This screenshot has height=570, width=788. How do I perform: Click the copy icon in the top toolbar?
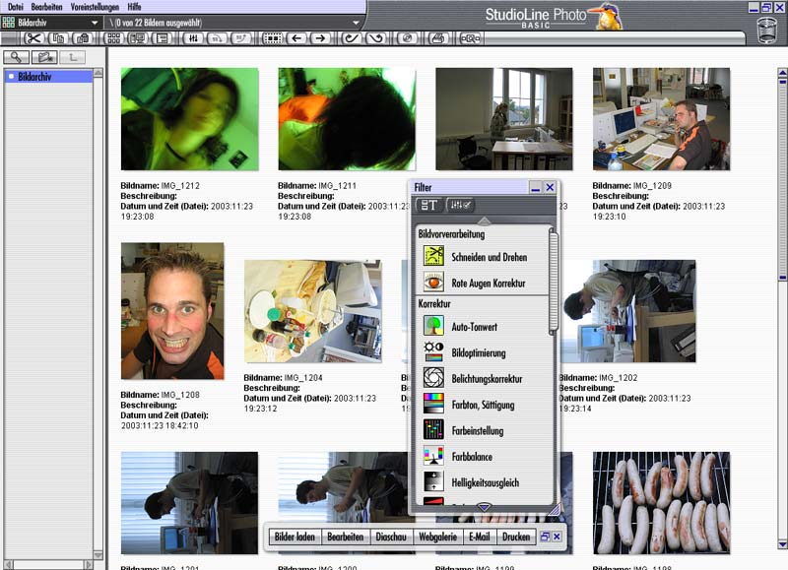point(59,38)
